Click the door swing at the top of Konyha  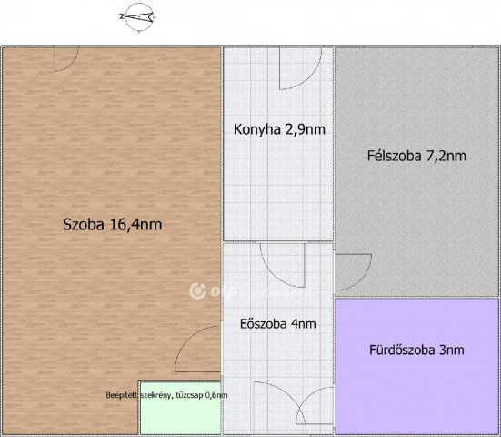[300, 68]
